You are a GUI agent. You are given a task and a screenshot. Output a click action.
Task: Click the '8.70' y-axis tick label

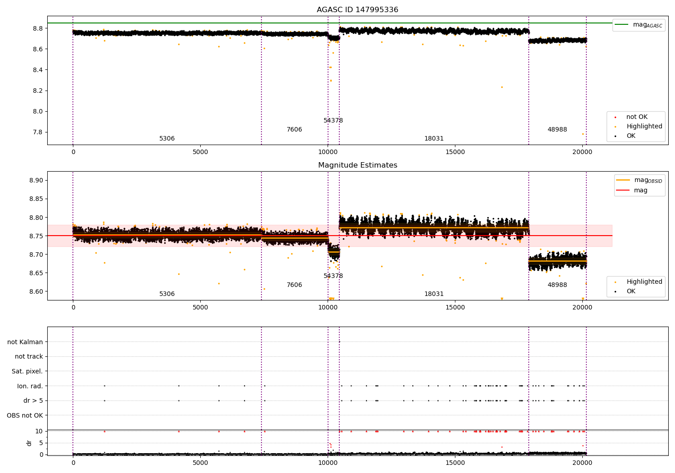(x=36, y=255)
